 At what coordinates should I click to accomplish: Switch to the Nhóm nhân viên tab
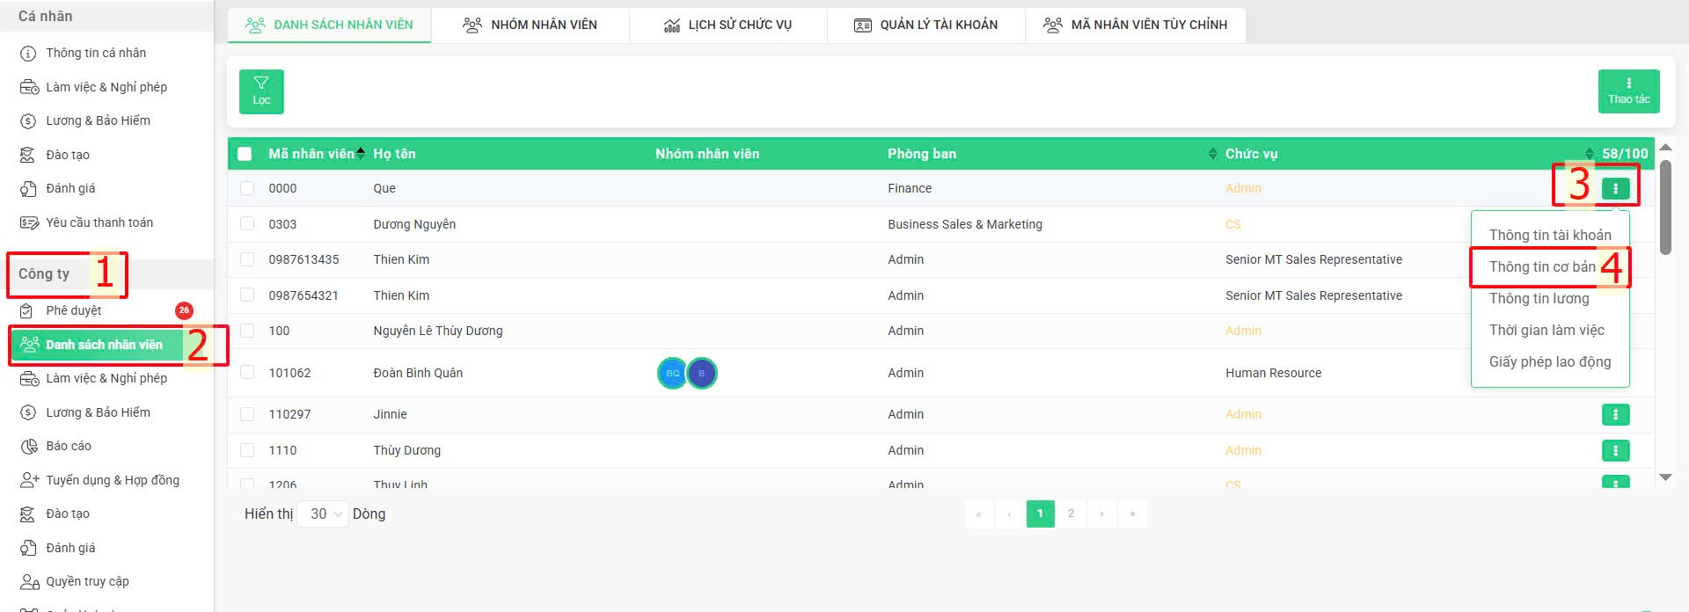coord(530,25)
